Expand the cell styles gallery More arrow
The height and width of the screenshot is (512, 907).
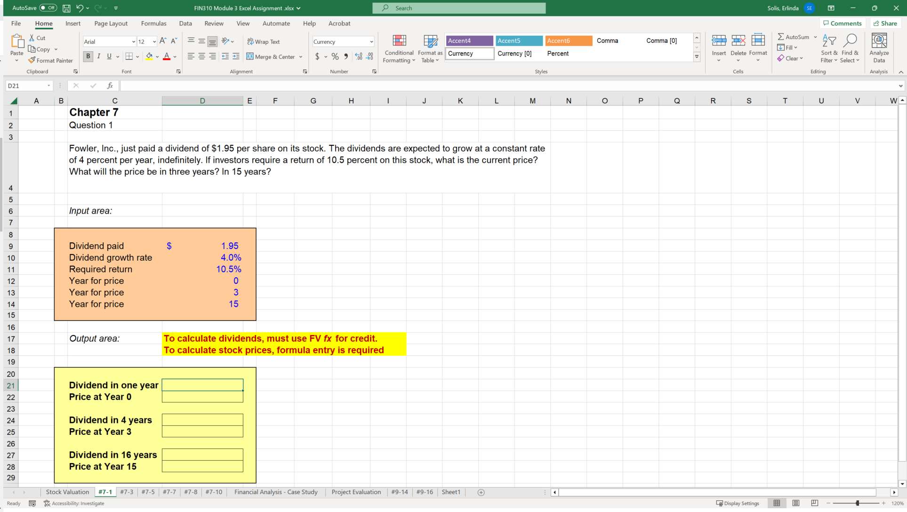pyautogui.click(x=697, y=57)
